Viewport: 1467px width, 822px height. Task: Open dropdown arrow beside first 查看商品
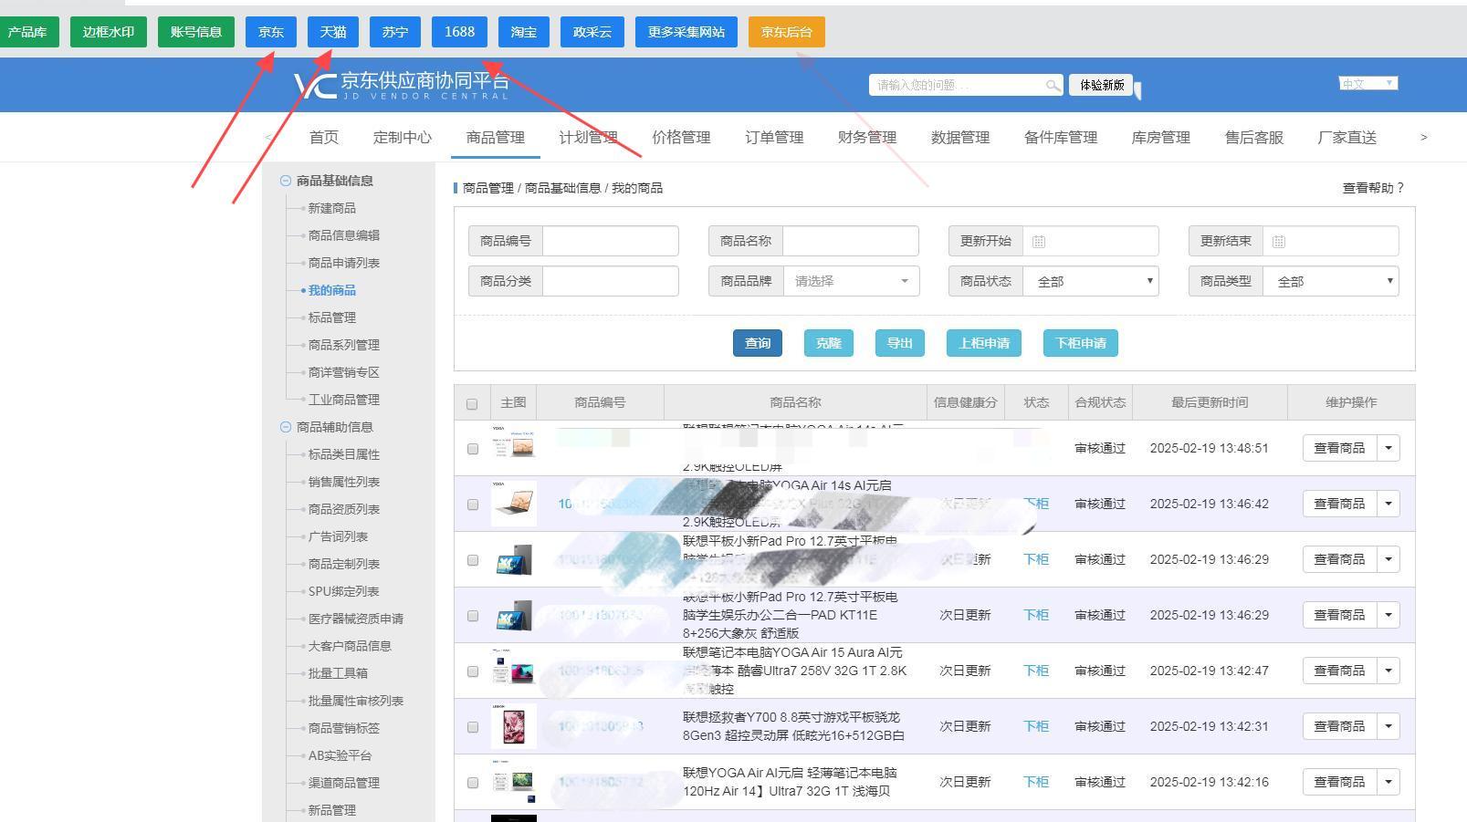pos(1388,448)
